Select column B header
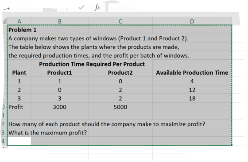 [60, 21]
